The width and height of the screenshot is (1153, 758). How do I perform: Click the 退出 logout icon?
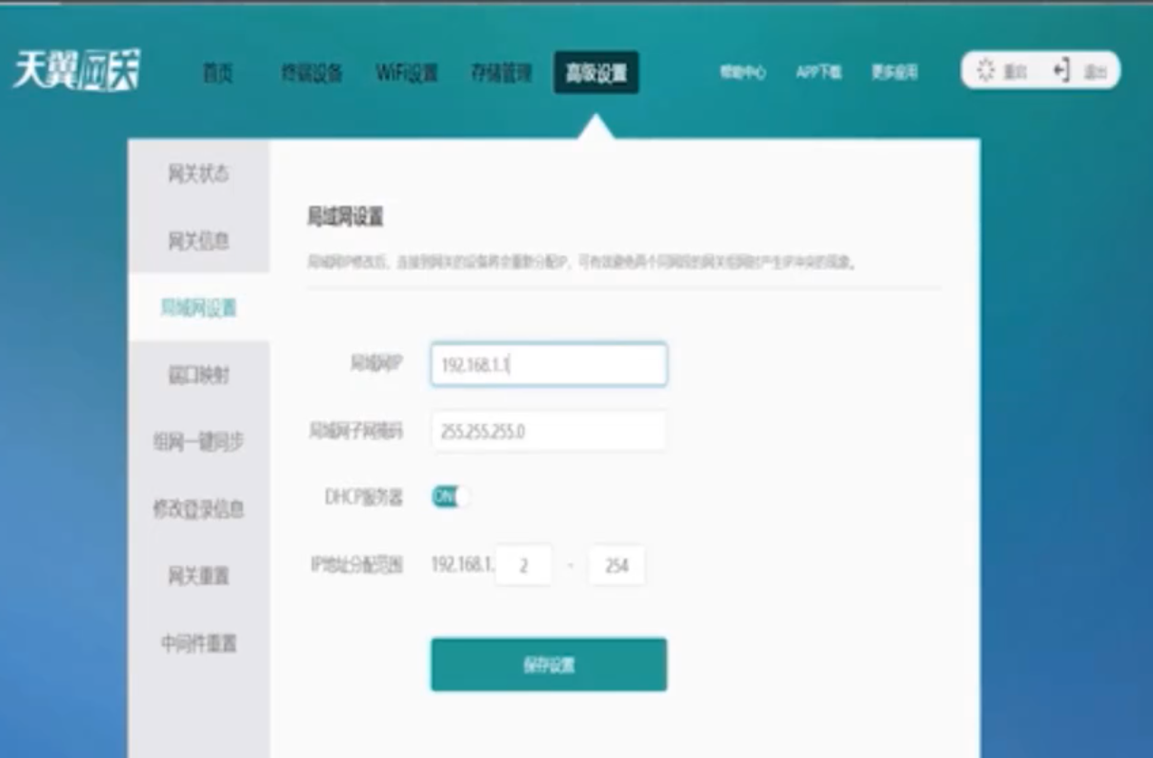click(1062, 72)
